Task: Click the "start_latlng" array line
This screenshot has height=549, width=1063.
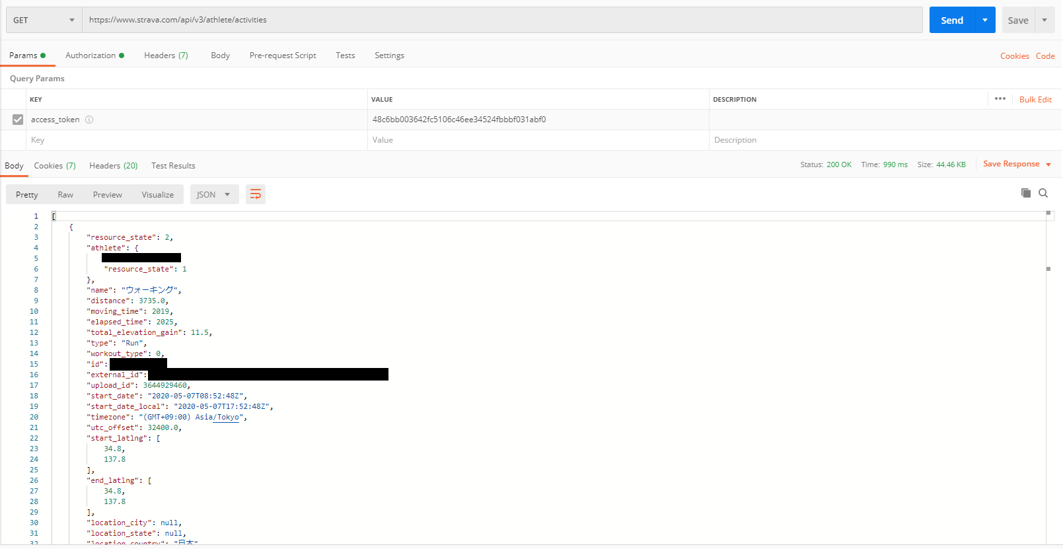Action: tap(123, 438)
